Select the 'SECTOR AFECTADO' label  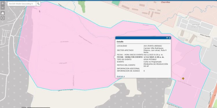[125, 50]
